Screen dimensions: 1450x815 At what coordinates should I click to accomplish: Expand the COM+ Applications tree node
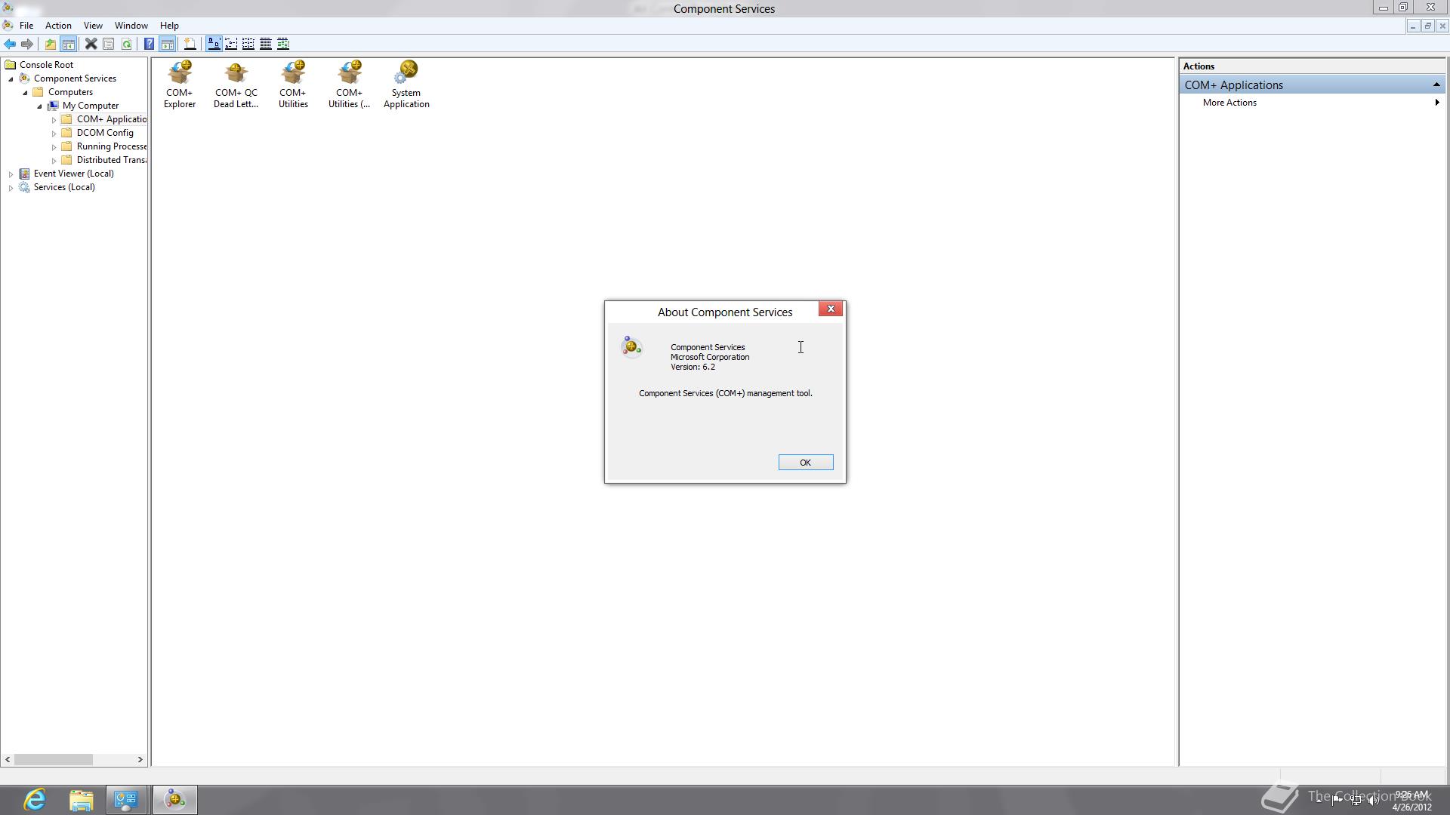point(54,119)
